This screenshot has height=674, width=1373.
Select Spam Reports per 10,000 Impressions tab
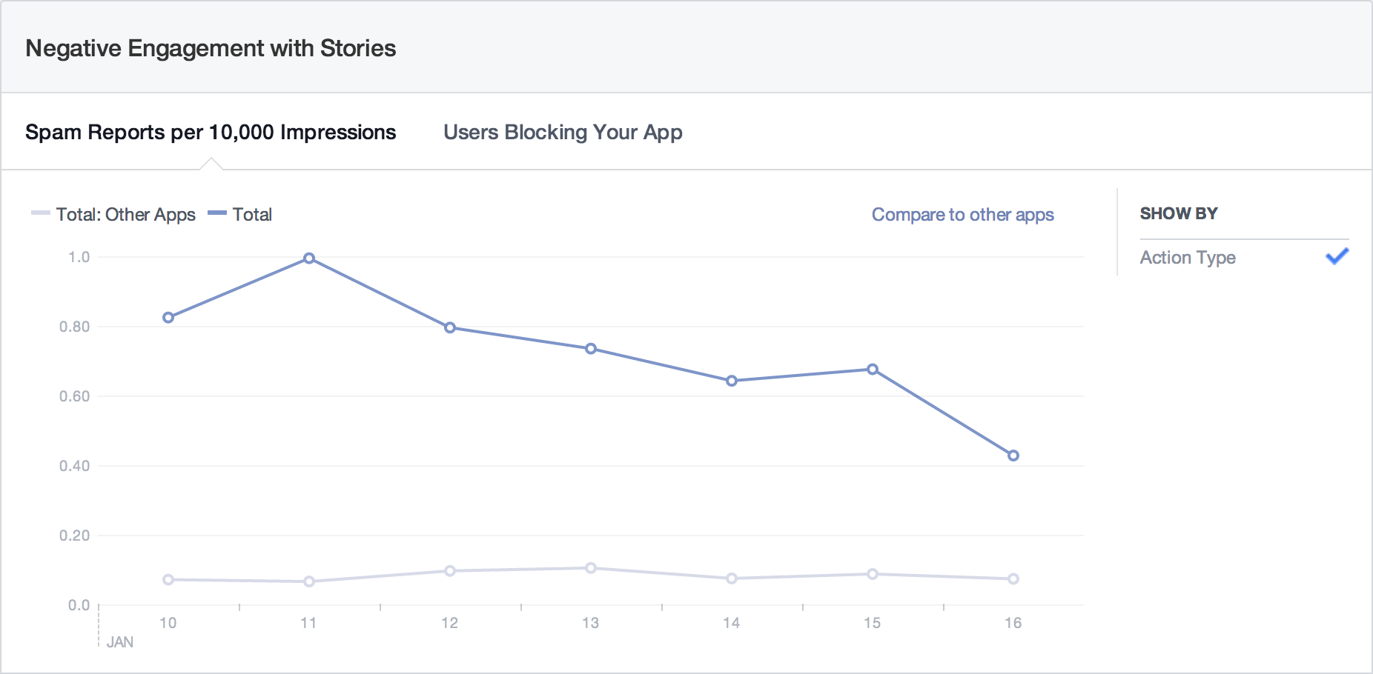[x=211, y=133]
